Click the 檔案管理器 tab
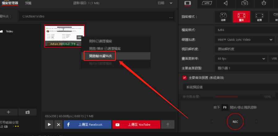This screenshot has width=278, height=136. point(10,3)
